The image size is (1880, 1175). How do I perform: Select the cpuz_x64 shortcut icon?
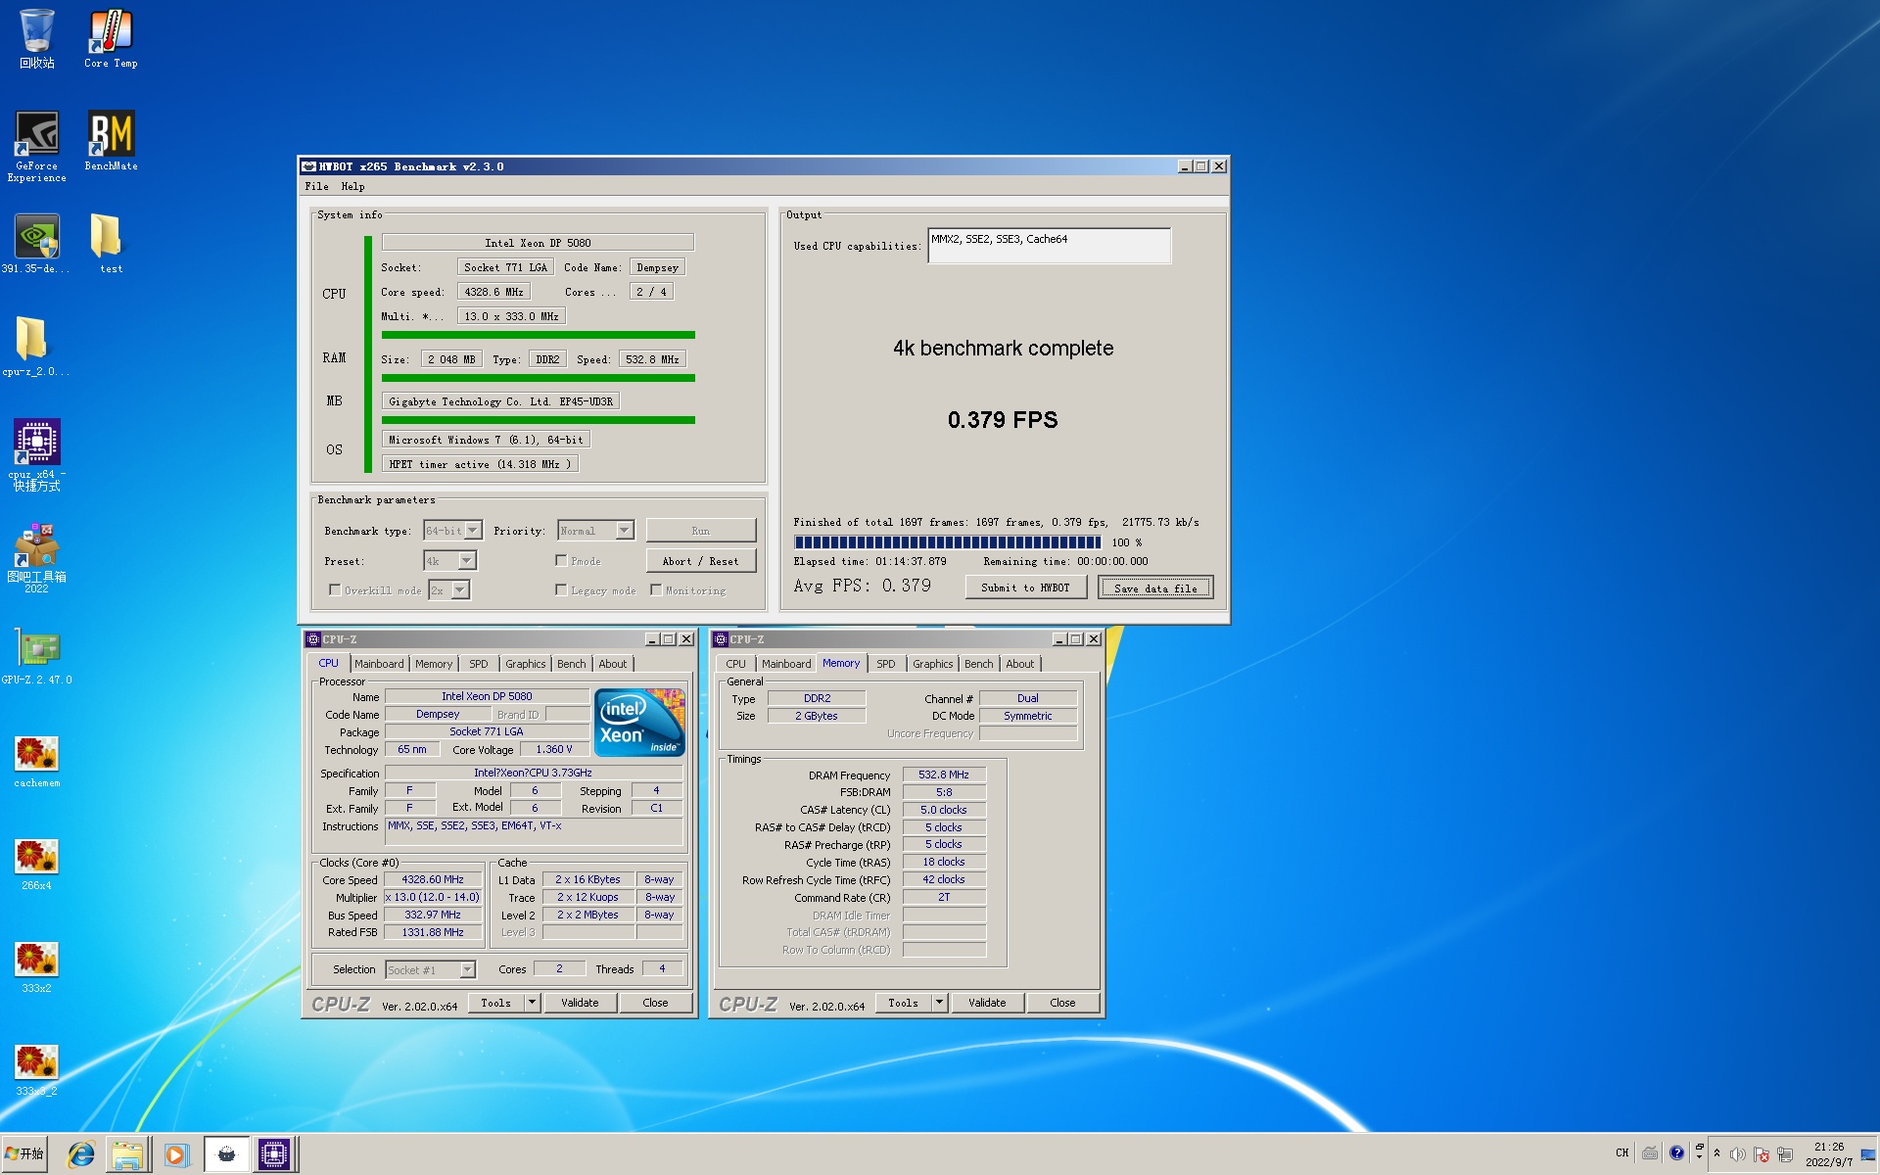point(36,455)
